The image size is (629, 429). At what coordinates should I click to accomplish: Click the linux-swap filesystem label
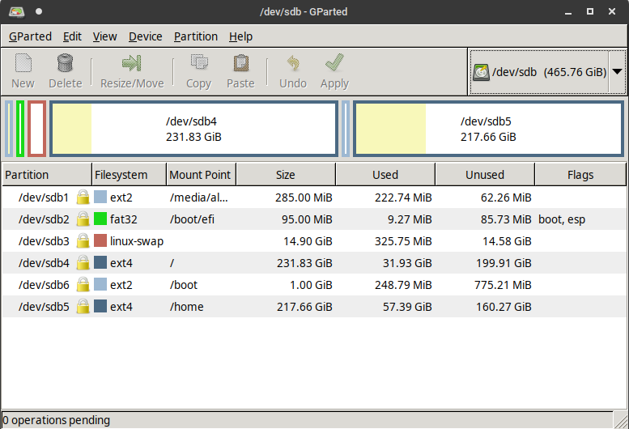point(137,241)
